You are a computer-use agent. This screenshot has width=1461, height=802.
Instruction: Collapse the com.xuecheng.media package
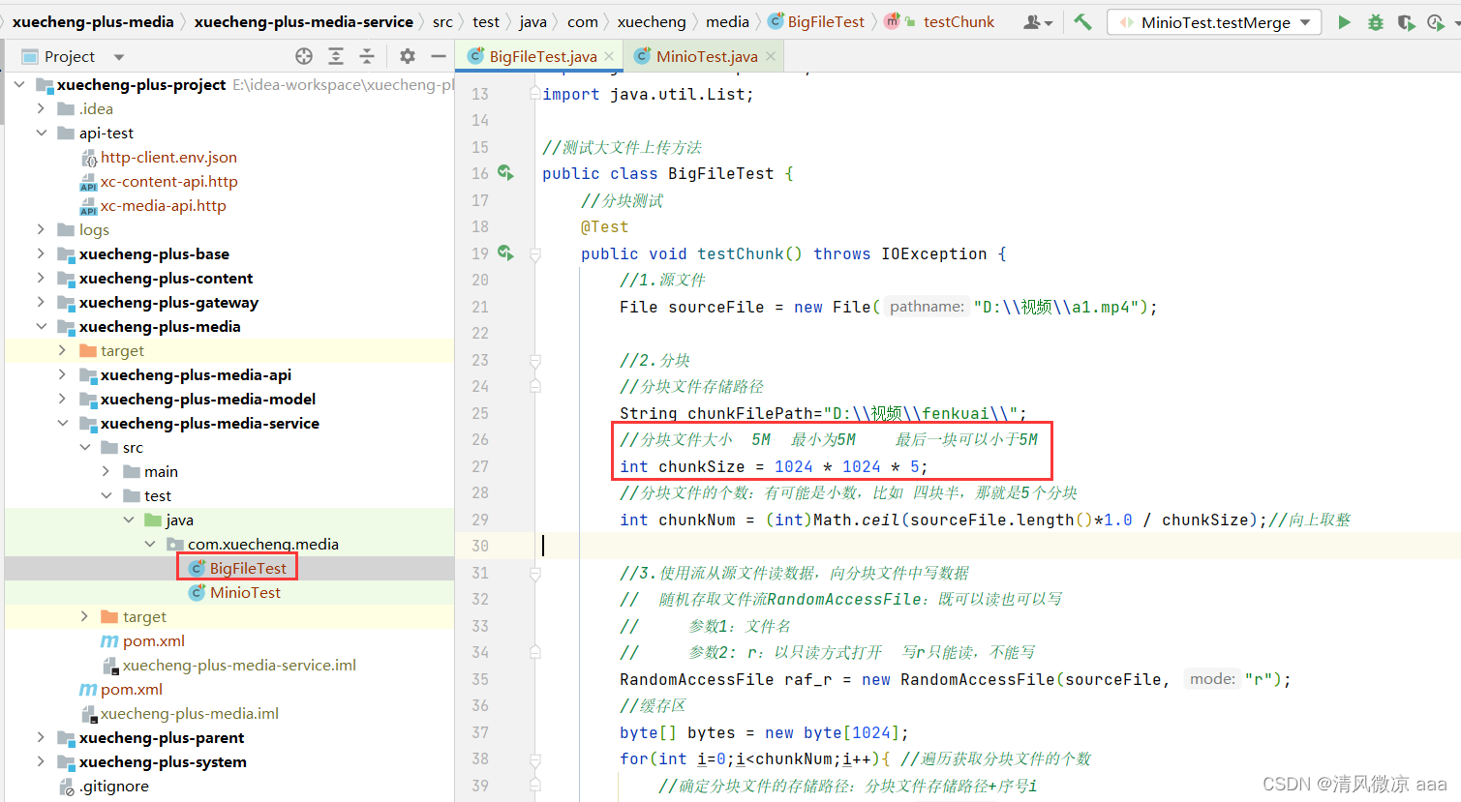[149, 544]
